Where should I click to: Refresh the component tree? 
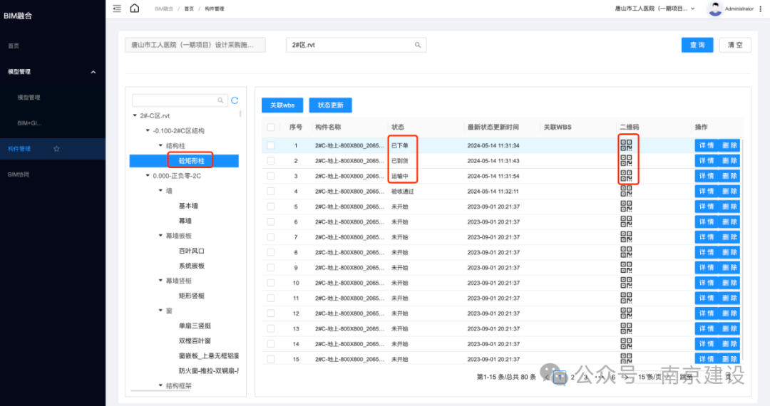click(x=235, y=100)
